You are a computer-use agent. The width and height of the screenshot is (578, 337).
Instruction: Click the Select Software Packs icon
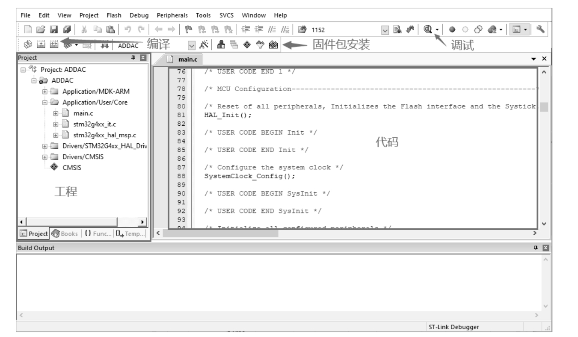click(260, 44)
